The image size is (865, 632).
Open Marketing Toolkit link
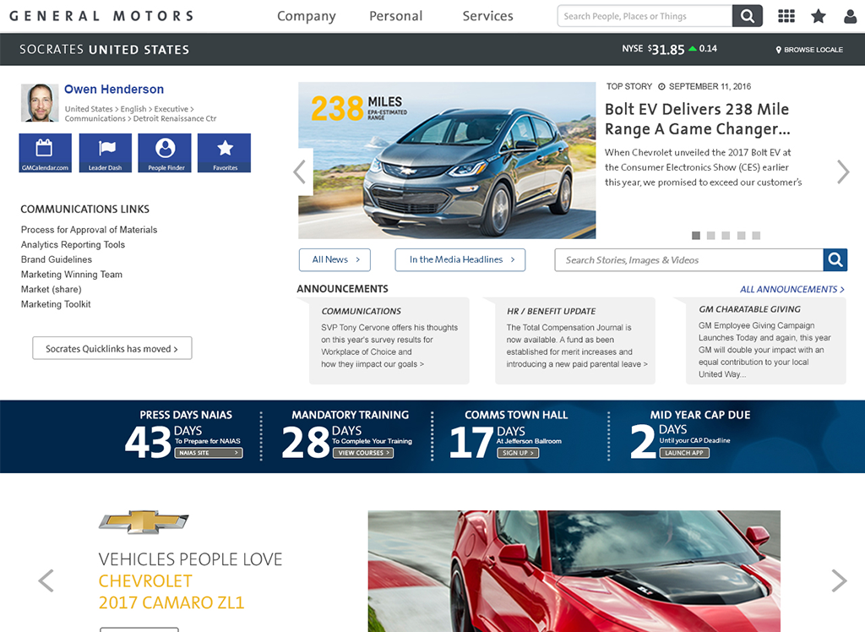(x=56, y=304)
